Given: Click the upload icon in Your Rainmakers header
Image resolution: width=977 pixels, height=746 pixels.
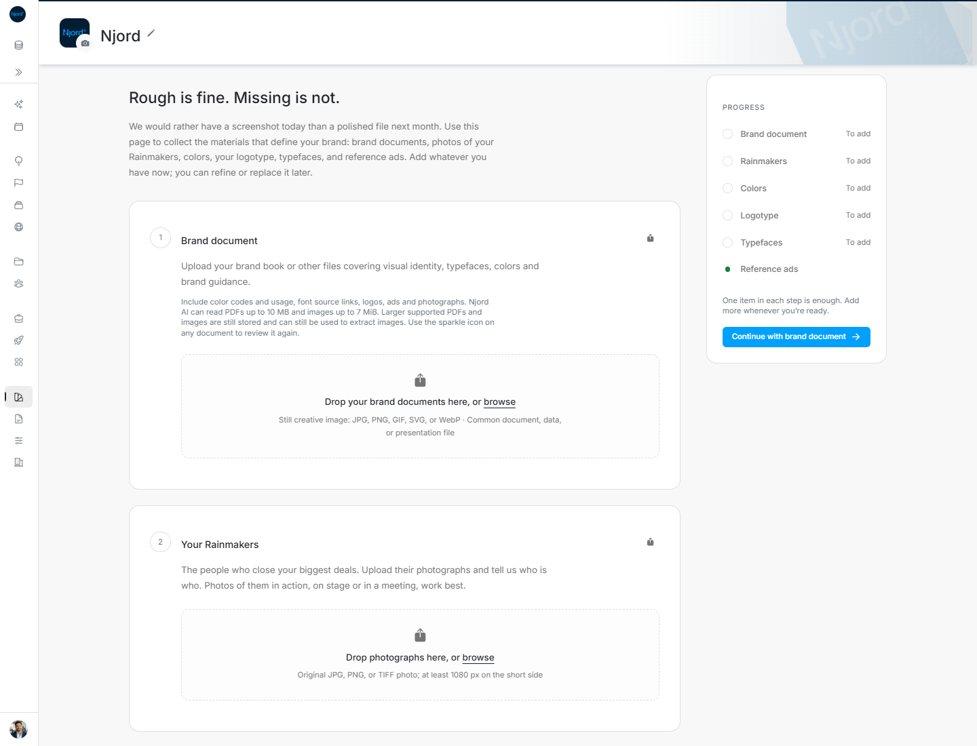Looking at the screenshot, I should (650, 542).
